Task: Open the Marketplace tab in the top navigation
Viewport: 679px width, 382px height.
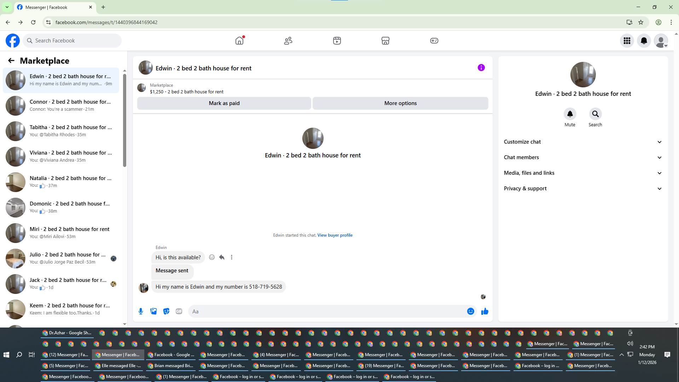Action: click(385, 41)
